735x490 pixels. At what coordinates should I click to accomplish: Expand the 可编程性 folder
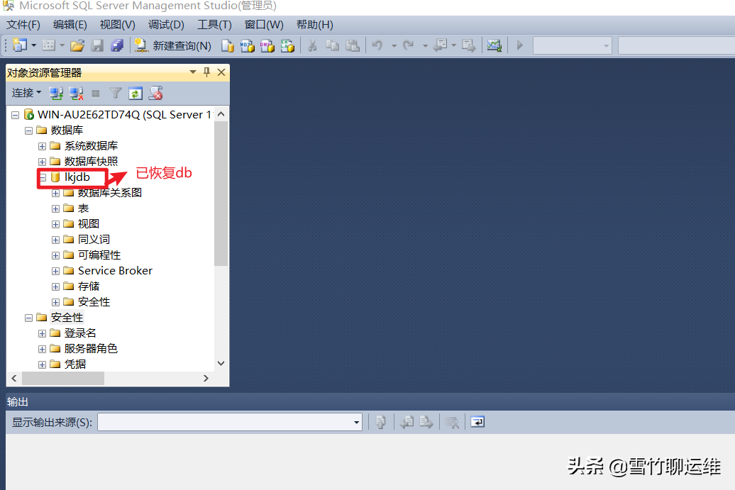pyautogui.click(x=55, y=255)
